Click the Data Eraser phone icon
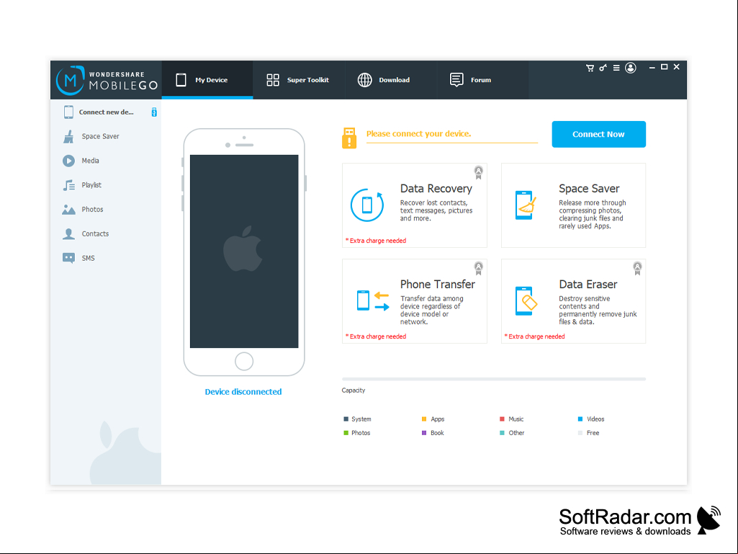The image size is (738, 554). [x=526, y=301]
